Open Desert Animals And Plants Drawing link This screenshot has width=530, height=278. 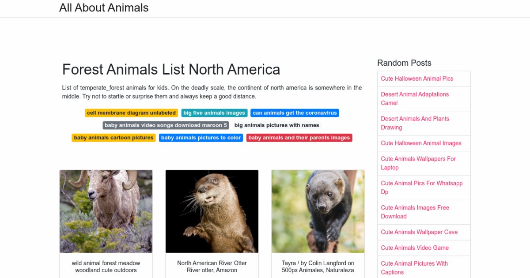pyautogui.click(x=415, y=123)
